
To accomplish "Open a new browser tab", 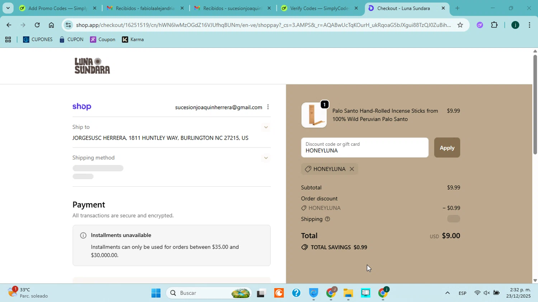I will click(x=457, y=8).
